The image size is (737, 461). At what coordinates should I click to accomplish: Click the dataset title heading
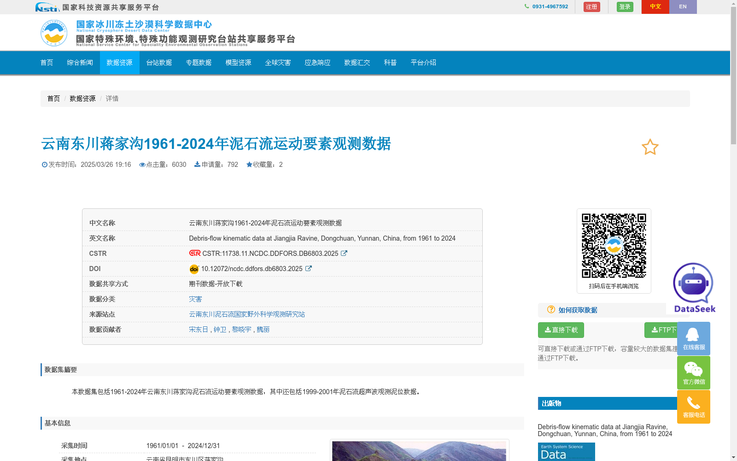(x=216, y=144)
